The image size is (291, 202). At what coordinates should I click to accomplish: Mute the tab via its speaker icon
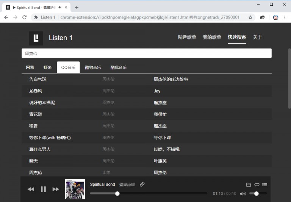pyautogui.click(x=60, y=8)
